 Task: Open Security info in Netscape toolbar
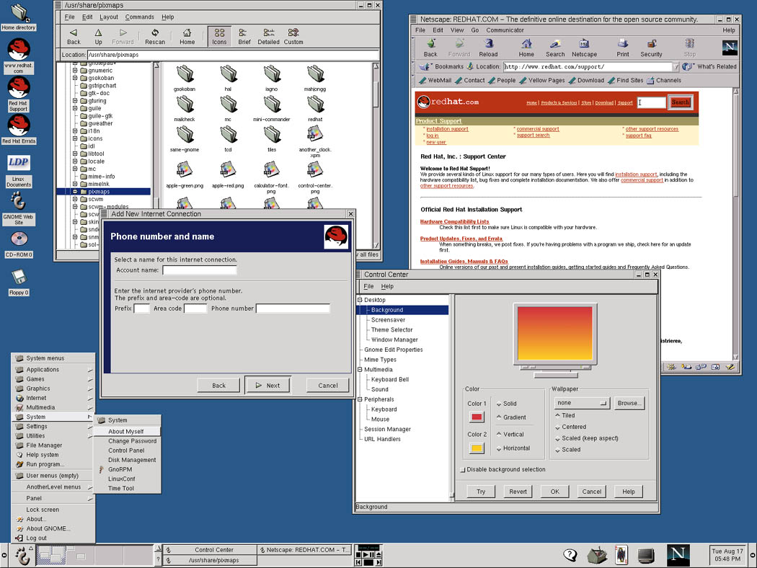pyautogui.click(x=651, y=48)
